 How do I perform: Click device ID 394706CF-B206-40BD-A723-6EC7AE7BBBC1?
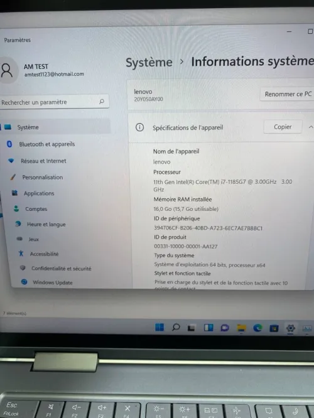pyautogui.click(x=208, y=228)
